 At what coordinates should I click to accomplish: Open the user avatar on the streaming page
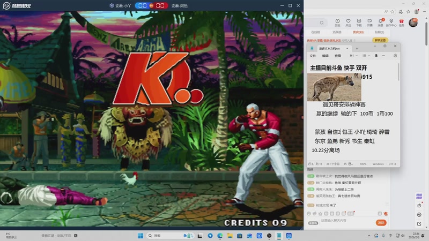pos(413,22)
